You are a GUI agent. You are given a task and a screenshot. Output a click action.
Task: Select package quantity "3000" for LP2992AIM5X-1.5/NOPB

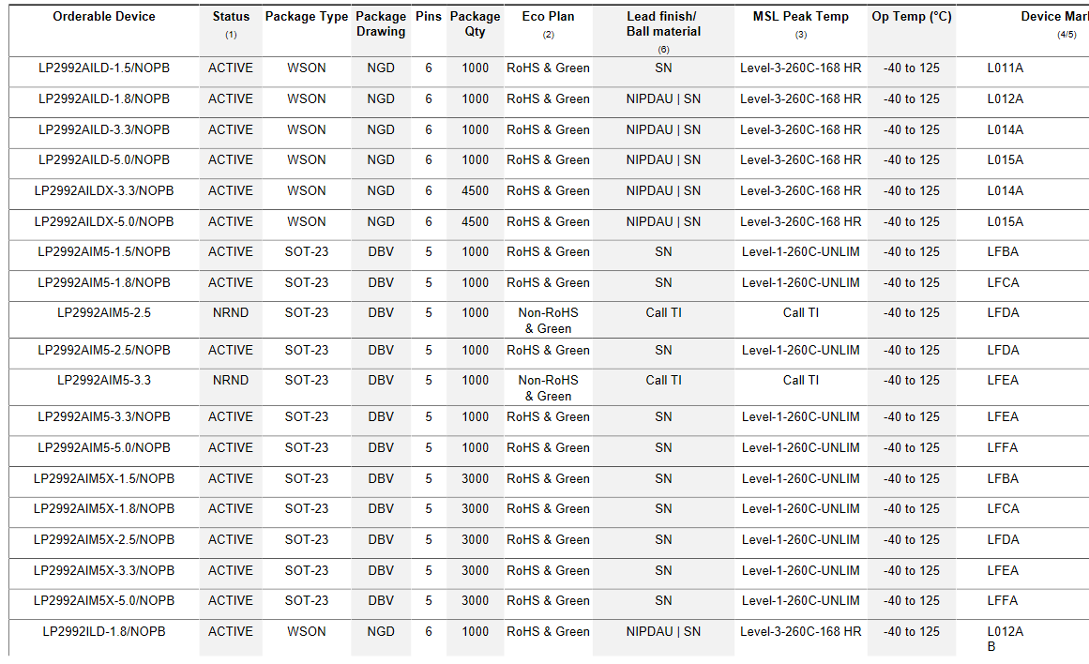(x=475, y=478)
